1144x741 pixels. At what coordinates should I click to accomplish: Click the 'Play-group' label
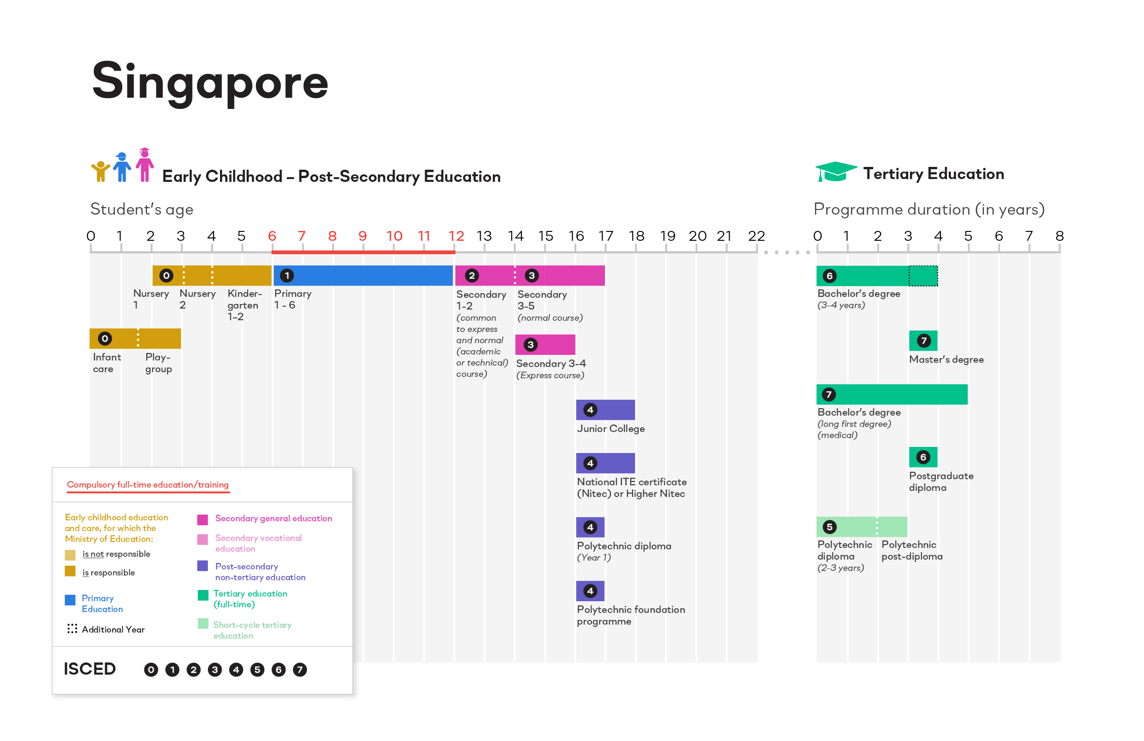(x=159, y=363)
